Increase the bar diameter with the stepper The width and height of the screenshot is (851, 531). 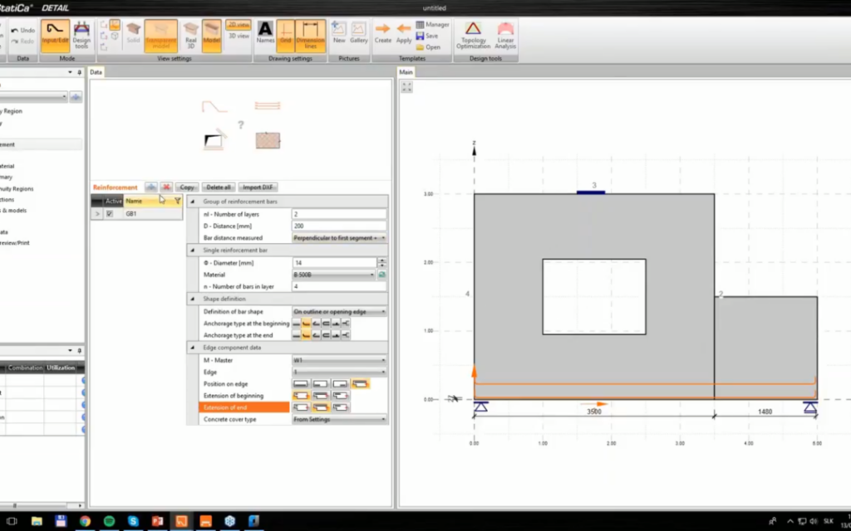coord(381,260)
